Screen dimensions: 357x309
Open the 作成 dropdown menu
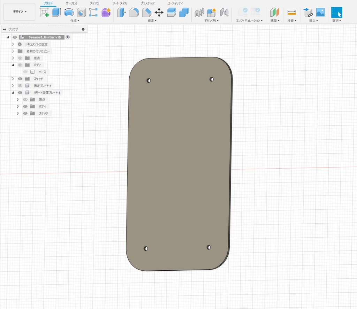75,21
